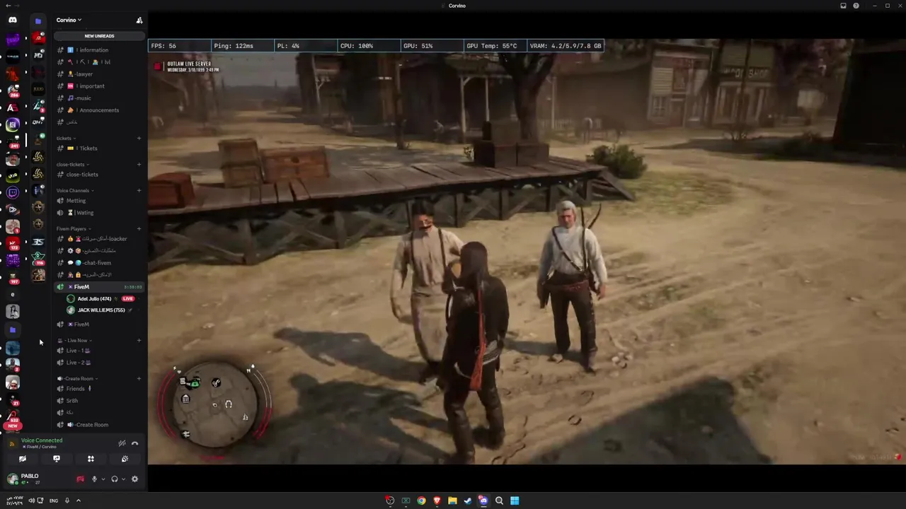Open File Explorer from taskbar
The image size is (906, 509).
pos(452,501)
